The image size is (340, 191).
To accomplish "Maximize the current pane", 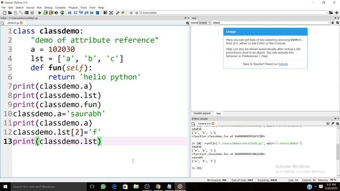I will (105, 13).
